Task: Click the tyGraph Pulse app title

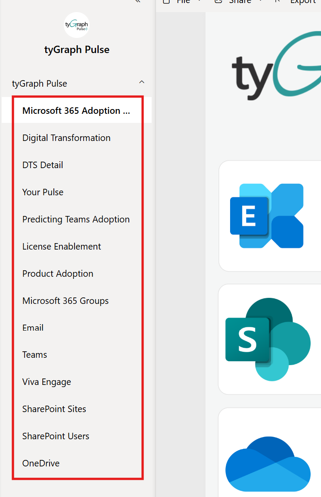Action: pos(77,50)
